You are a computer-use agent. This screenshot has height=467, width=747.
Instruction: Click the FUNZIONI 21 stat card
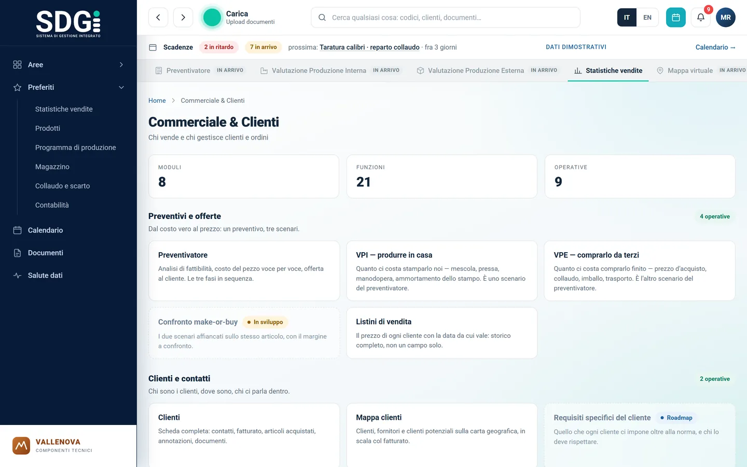(x=442, y=176)
